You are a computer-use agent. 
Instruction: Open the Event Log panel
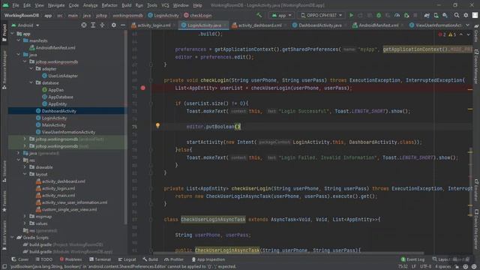click(412, 259)
